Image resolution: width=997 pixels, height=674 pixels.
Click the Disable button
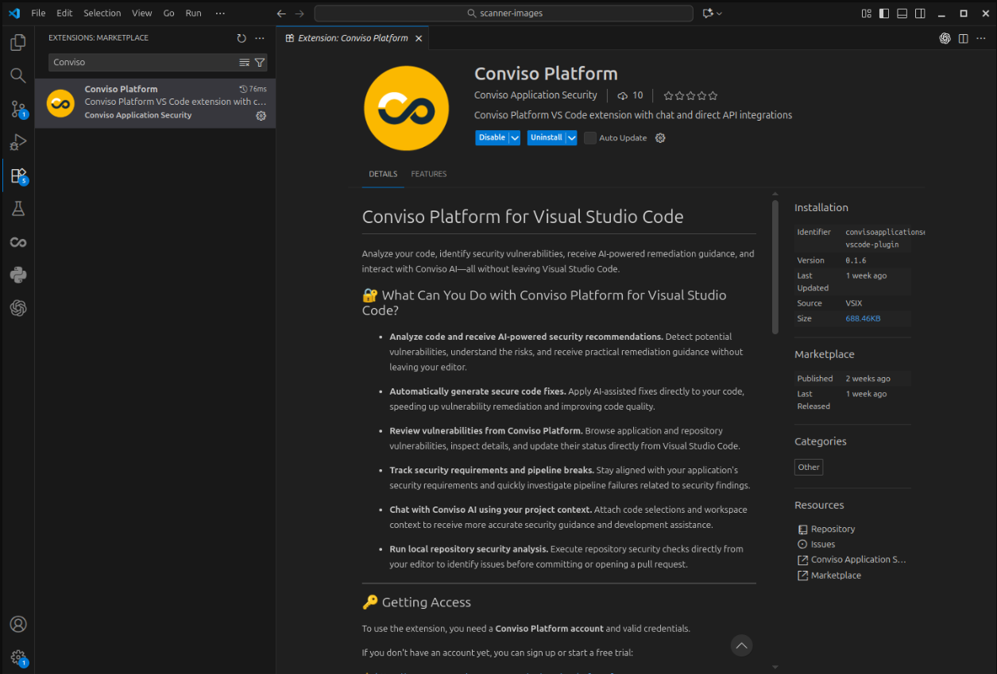[492, 138]
